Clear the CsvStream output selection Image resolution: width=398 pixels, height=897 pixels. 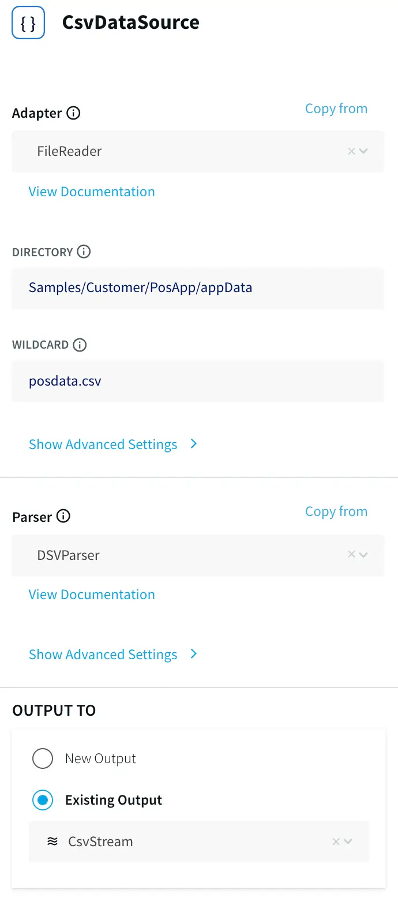click(x=336, y=842)
